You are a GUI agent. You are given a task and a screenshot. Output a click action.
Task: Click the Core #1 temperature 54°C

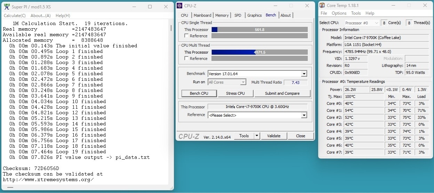pos(364,110)
